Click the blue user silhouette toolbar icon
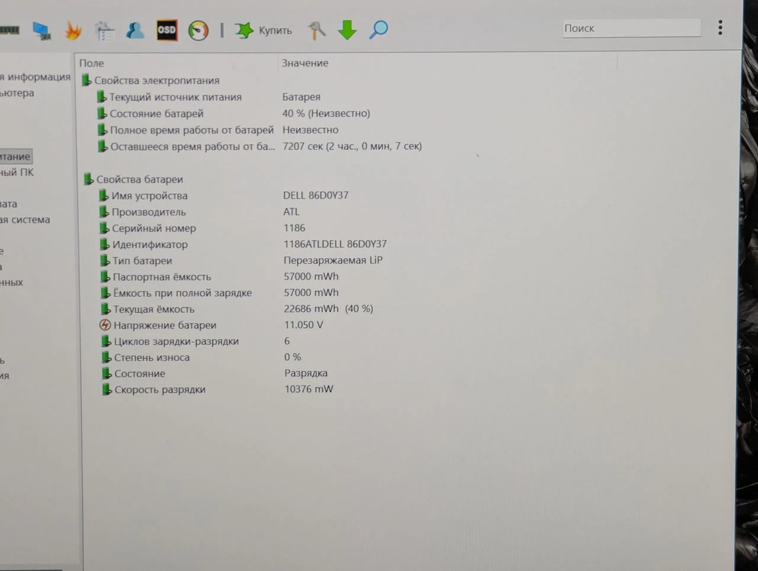This screenshot has width=758, height=571. [x=135, y=30]
